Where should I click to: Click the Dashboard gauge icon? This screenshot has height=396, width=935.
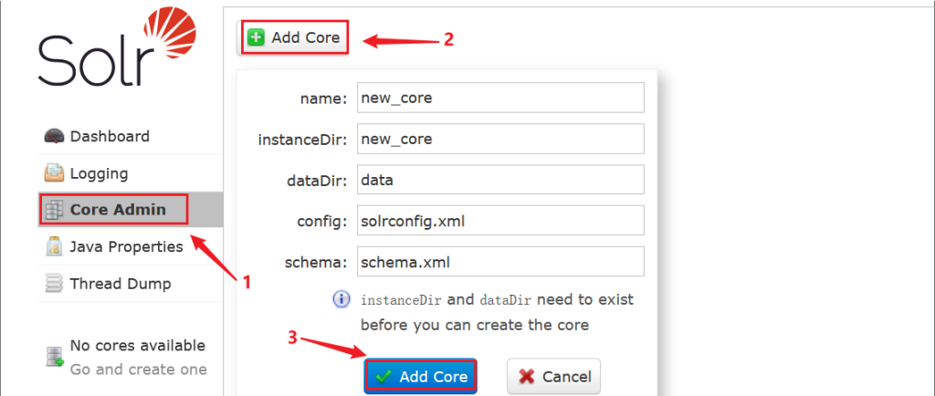(54, 137)
